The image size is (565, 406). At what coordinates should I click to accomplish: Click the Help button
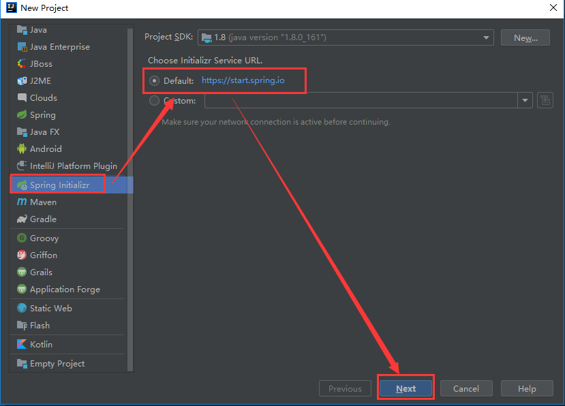pos(527,388)
